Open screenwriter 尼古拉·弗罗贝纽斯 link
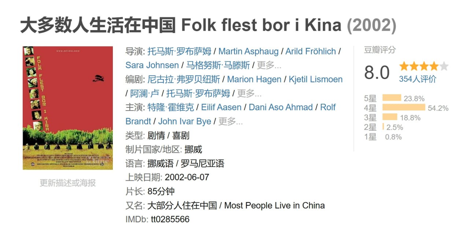The width and height of the screenshot is (469, 238). tap(184, 79)
